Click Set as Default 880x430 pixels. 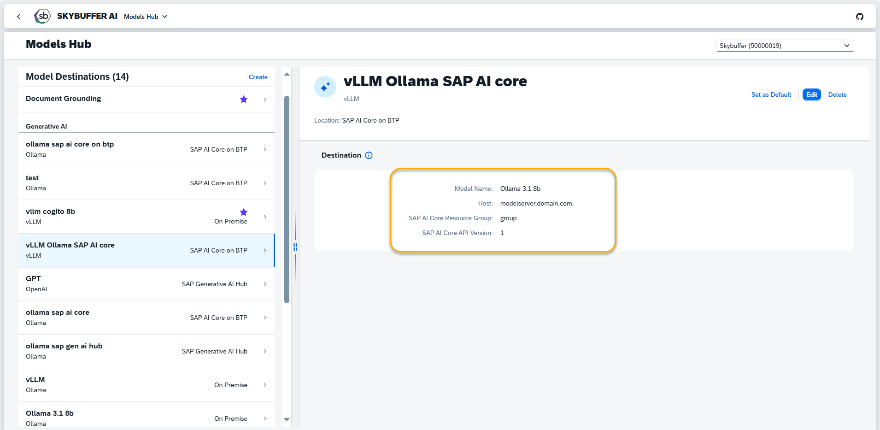click(x=771, y=94)
